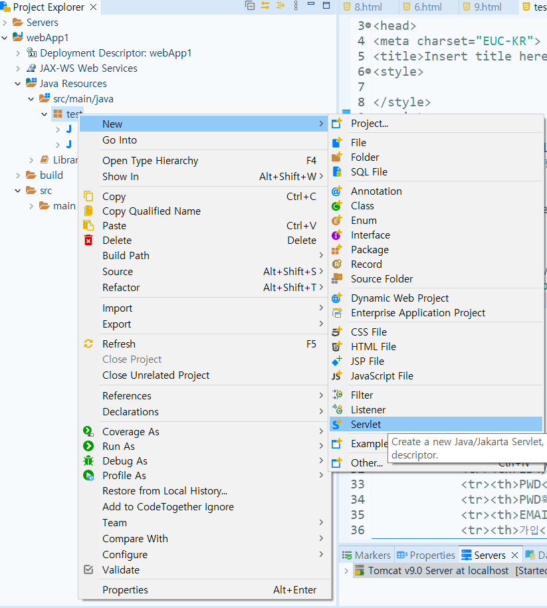Select Other... in the New submenu

coord(367,463)
